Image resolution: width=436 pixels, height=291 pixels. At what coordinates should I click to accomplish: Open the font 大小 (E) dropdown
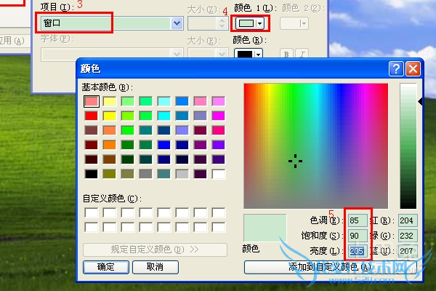(x=208, y=53)
